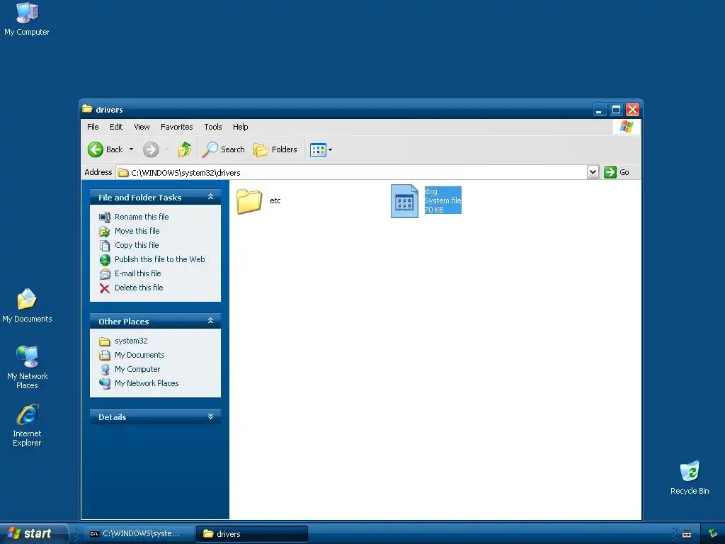725x544 pixels.
Task: Open the View menu
Action: [x=142, y=127]
